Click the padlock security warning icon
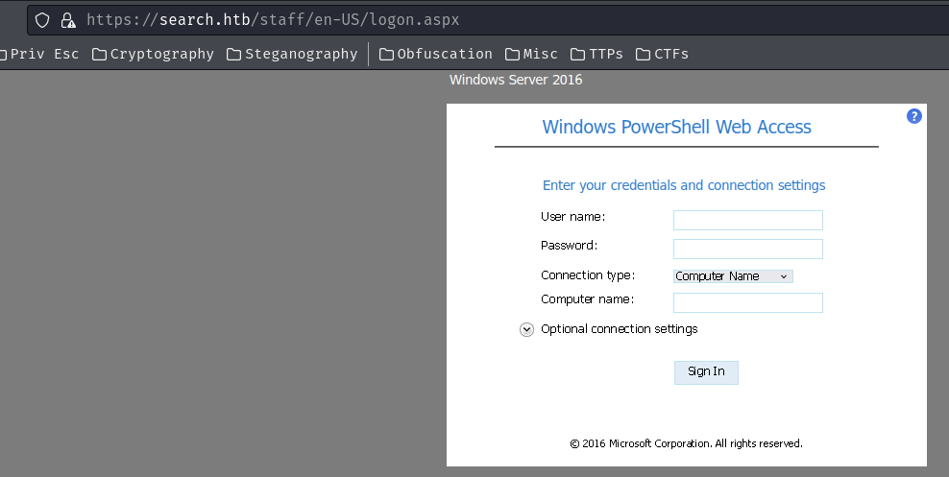Image resolution: width=949 pixels, height=477 pixels. coord(68,20)
